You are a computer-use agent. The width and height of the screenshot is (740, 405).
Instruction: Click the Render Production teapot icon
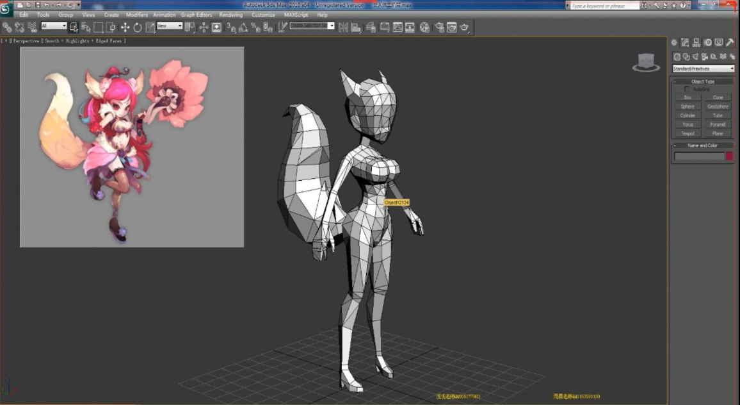pos(464,27)
